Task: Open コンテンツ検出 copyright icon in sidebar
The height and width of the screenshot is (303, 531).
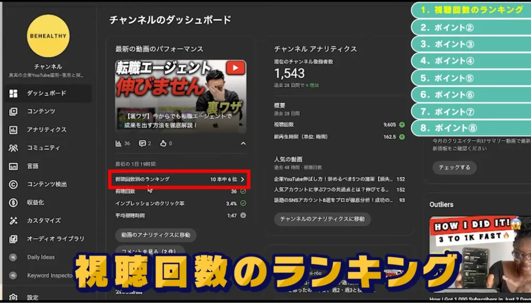Action: point(13,184)
